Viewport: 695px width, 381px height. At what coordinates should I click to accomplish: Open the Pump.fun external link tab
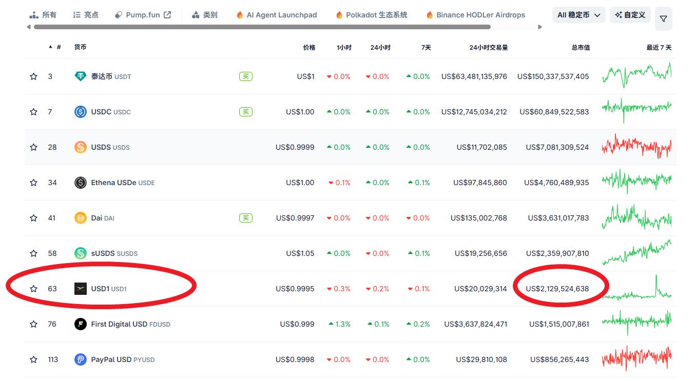[x=143, y=15]
